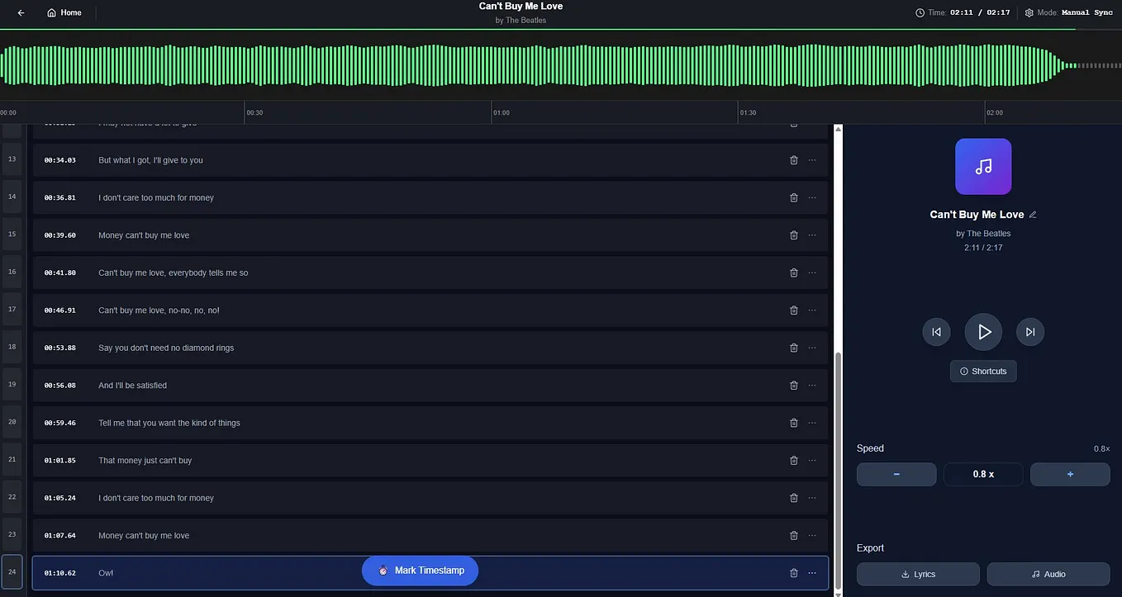
Task: Delete the "Say you don't need no diamond rings" line
Action: pyautogui.click(x=793, y=348)
